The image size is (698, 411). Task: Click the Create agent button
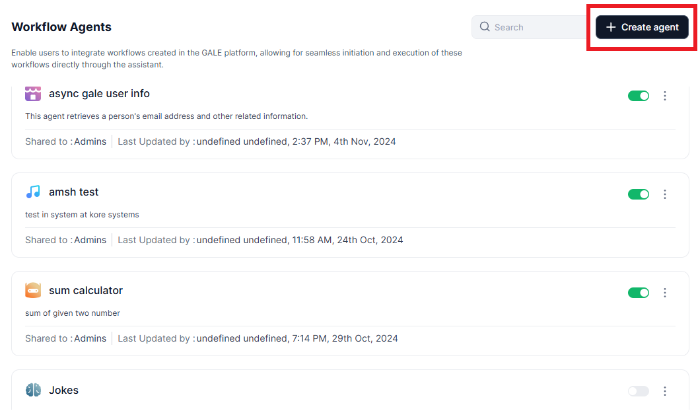(x=642, y=27)
